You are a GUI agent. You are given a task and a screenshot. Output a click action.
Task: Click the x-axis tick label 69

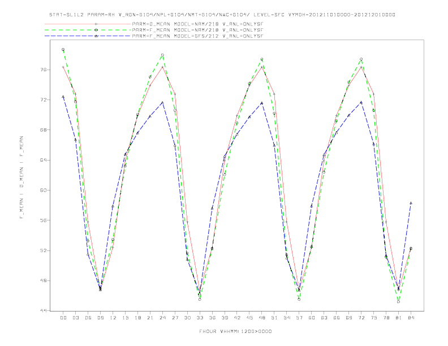tap(349, 318)
